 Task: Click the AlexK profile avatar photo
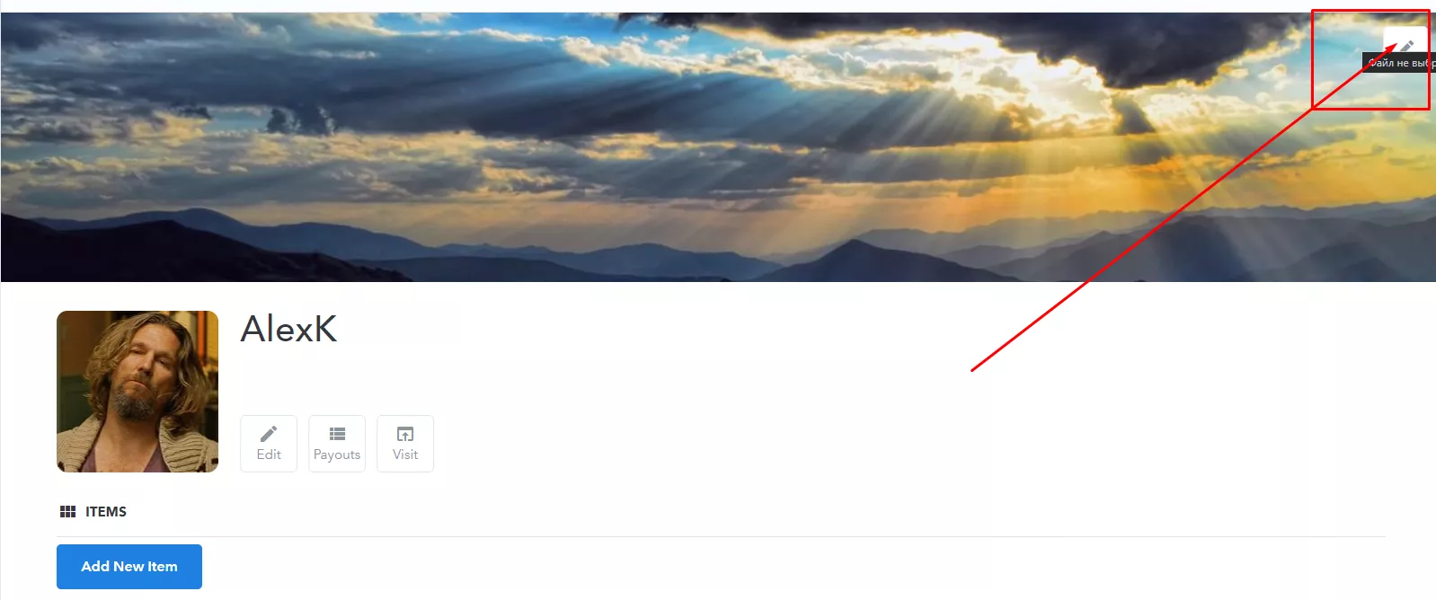click(137, 392)
